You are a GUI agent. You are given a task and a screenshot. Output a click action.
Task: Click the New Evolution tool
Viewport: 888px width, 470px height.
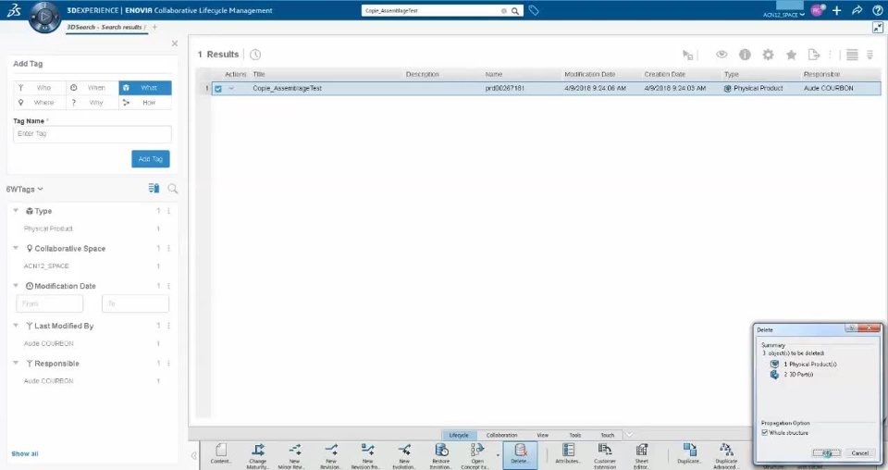[x=404, y=456]
